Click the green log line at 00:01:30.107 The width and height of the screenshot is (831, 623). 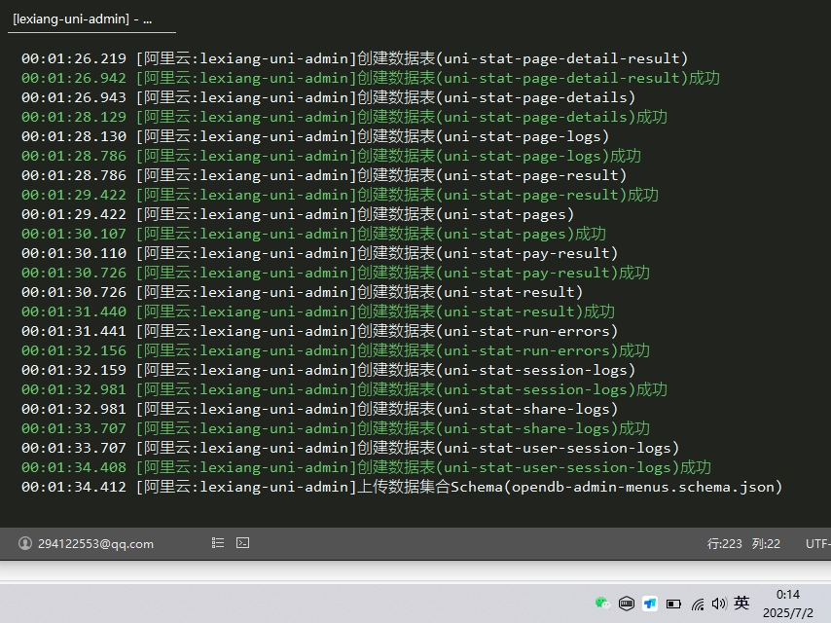pyautogui.click(x=313, y=234)
